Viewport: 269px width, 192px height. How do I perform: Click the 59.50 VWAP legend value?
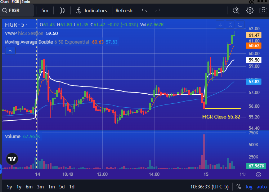pos(52,33)
